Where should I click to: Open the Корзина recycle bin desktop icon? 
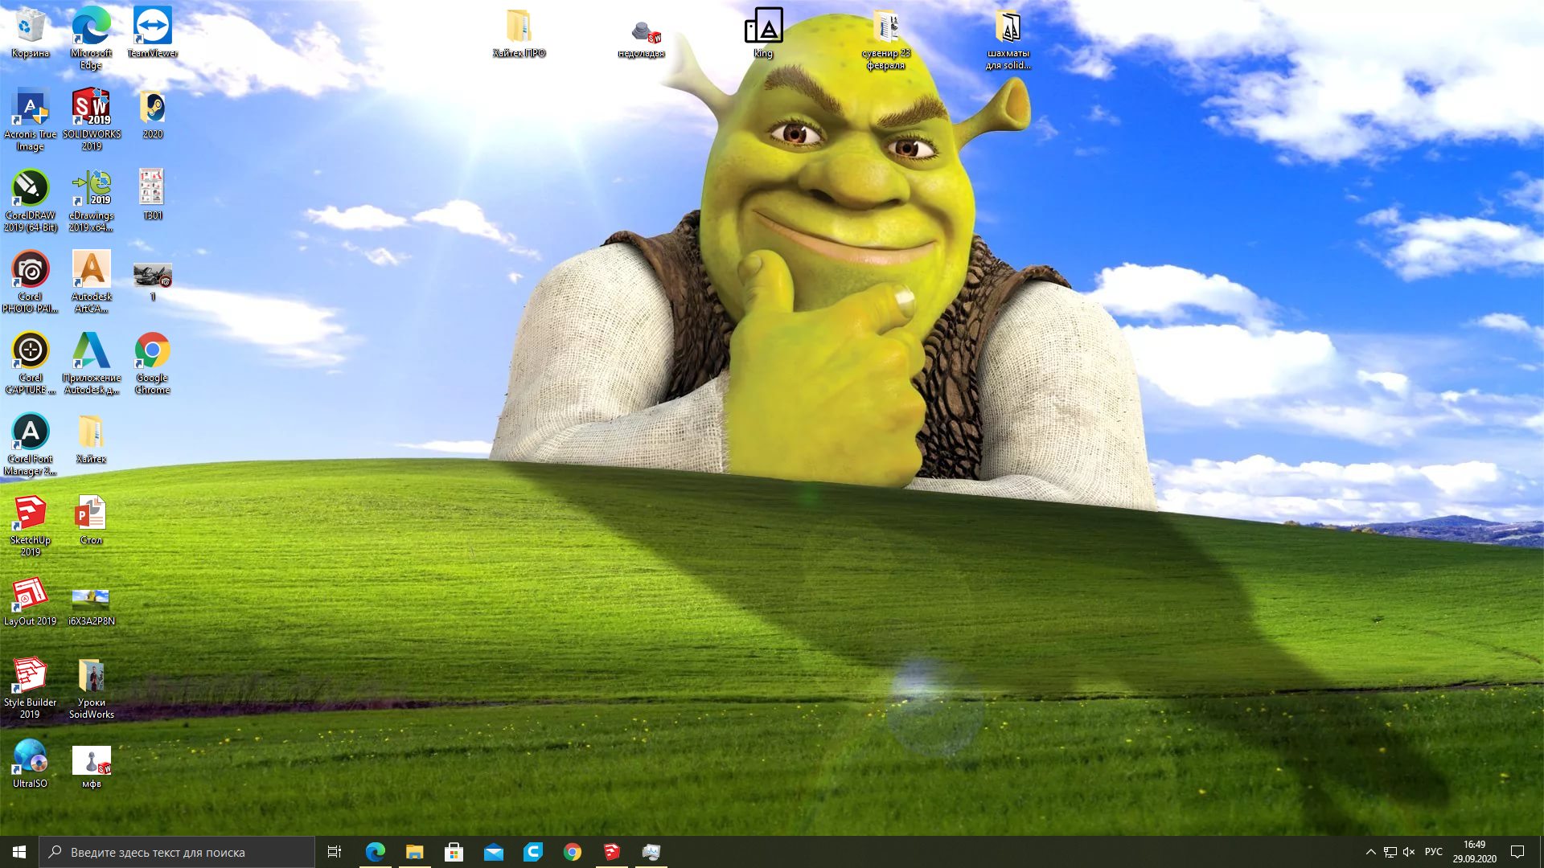click(30, 34)
